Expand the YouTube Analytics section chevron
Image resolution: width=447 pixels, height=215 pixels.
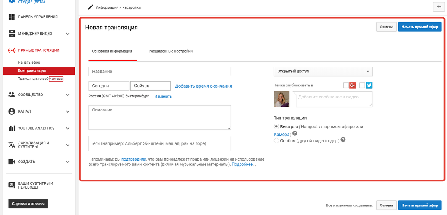[68, 128]
